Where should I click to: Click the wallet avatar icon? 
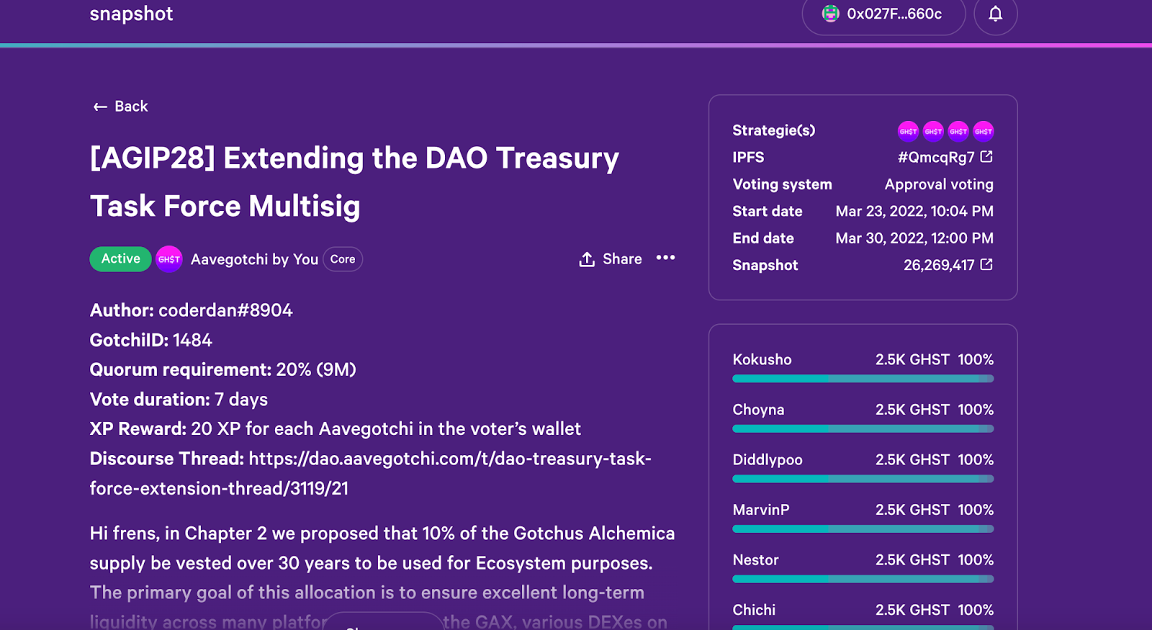click(831, 14)
